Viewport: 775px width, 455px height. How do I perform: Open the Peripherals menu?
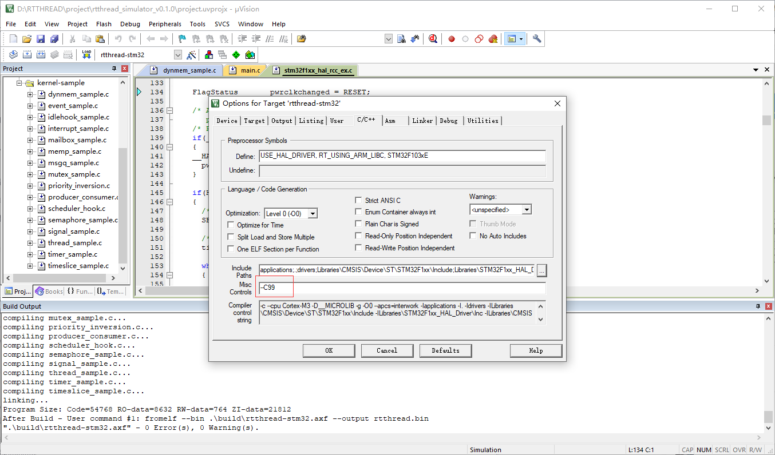pyautogui.click(x=165, y=24)
